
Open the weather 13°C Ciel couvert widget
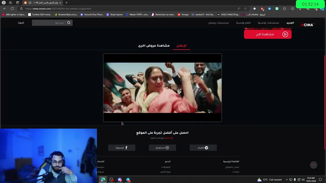click(x=269, y=180)
